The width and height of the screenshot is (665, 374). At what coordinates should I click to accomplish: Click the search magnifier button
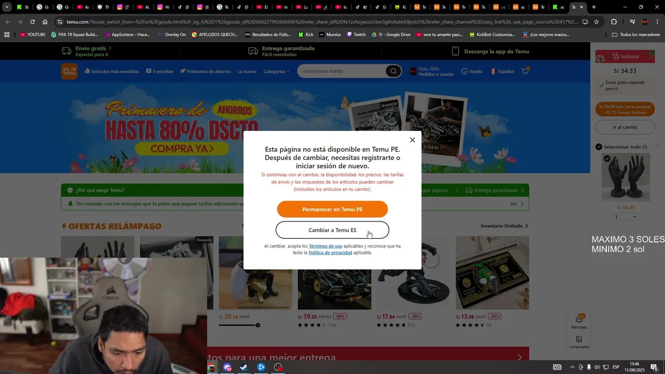point(393,71)
